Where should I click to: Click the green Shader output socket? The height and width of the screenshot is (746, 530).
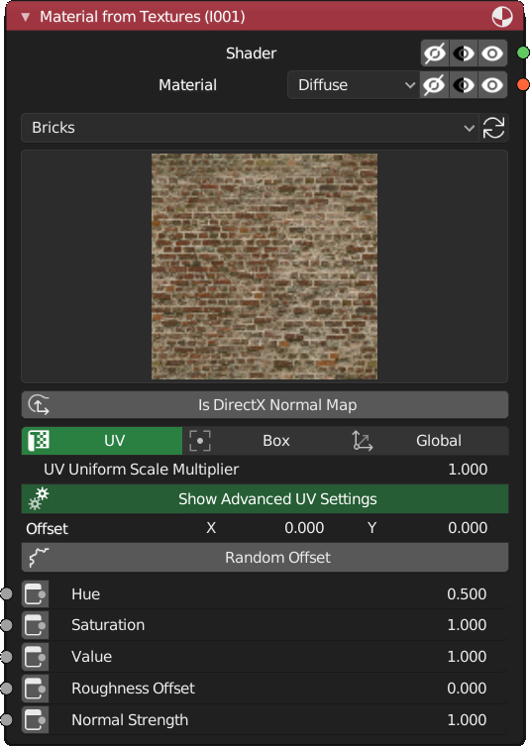523,53
